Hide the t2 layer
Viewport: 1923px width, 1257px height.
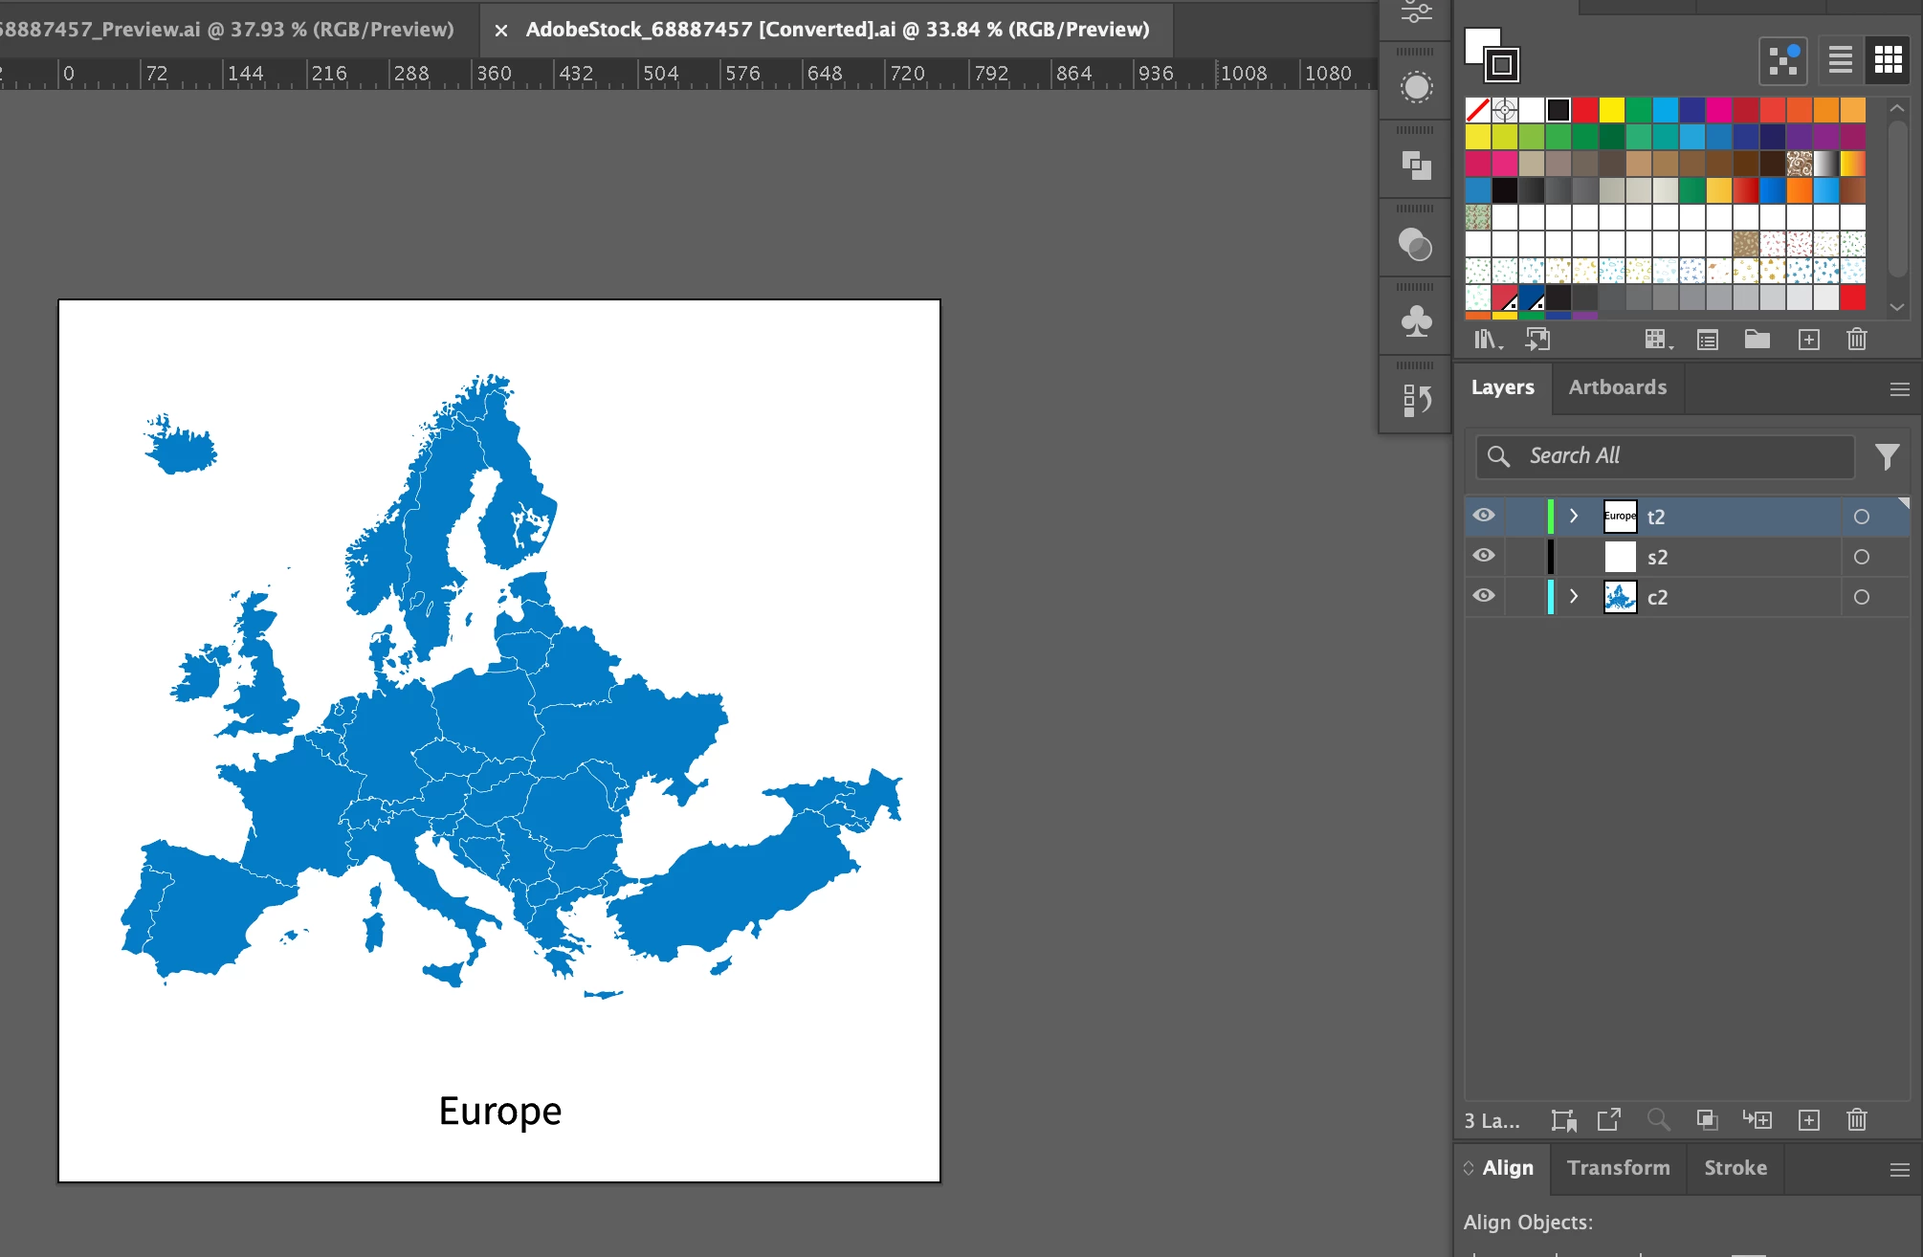pyautogui.click(x=1484, y=516)
